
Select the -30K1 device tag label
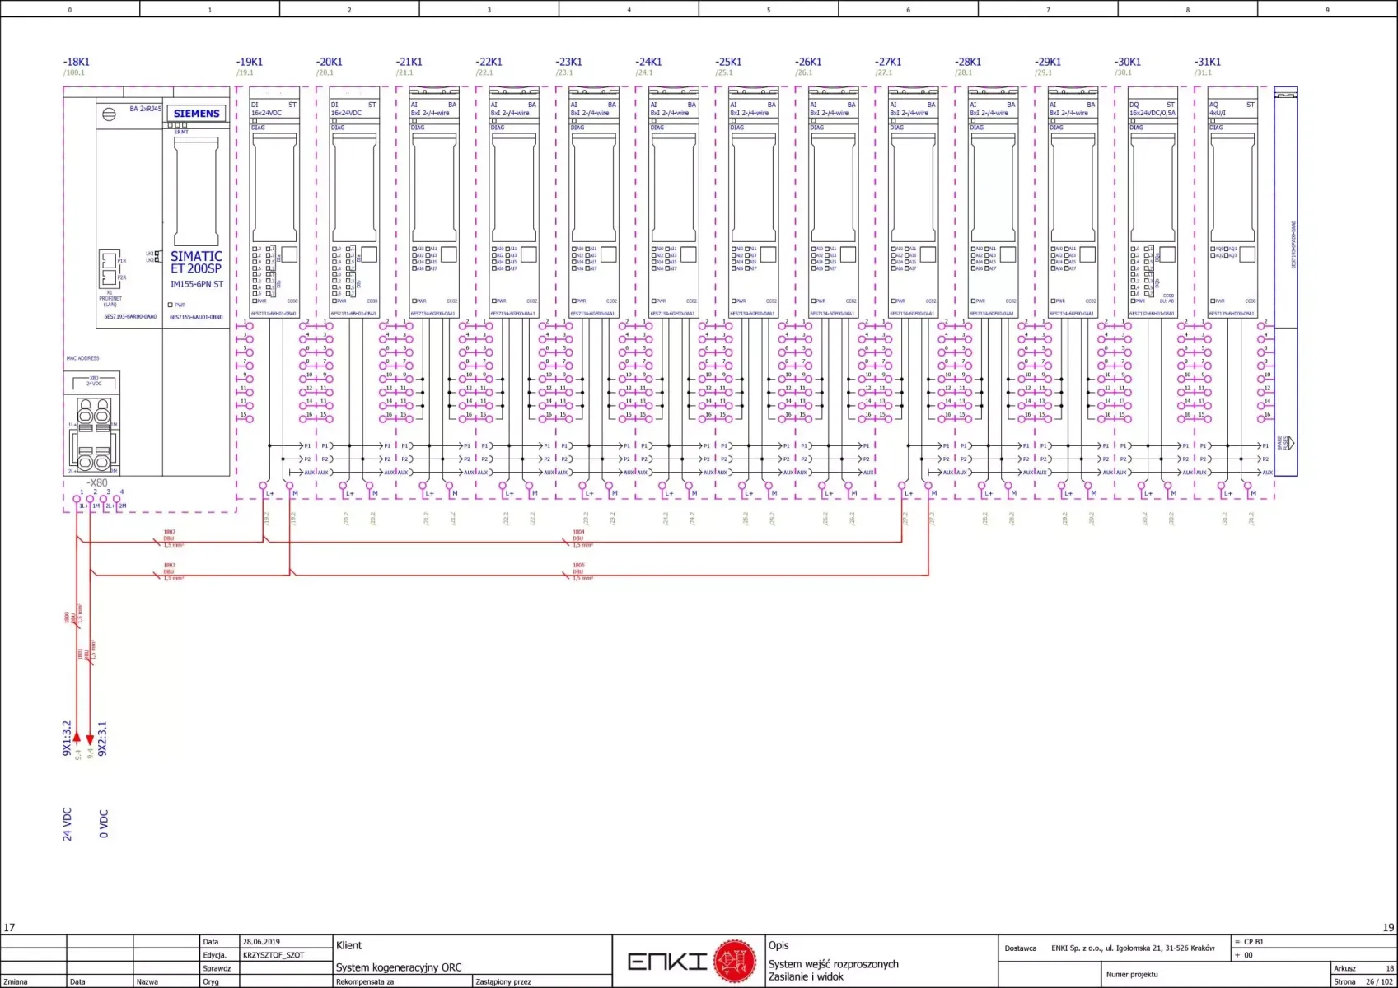(1128, 62)
